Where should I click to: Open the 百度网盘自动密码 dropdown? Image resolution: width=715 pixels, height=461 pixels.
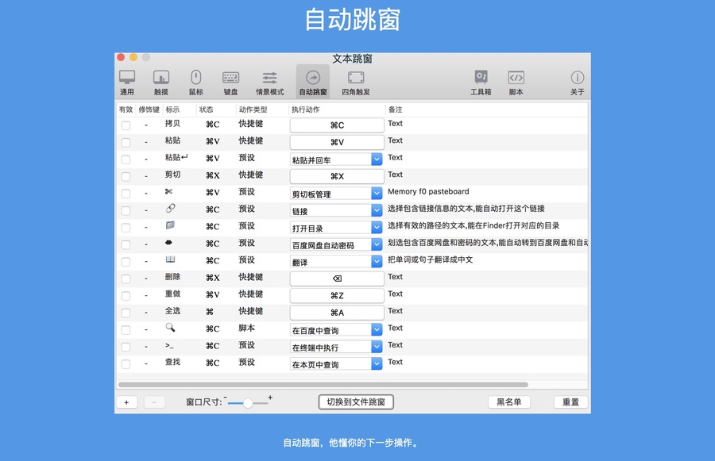click(377, 244)
